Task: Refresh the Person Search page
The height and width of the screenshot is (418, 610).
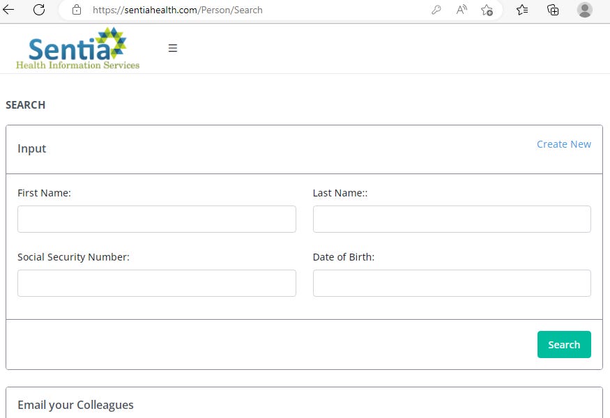Action: click(x=39, y=10)
